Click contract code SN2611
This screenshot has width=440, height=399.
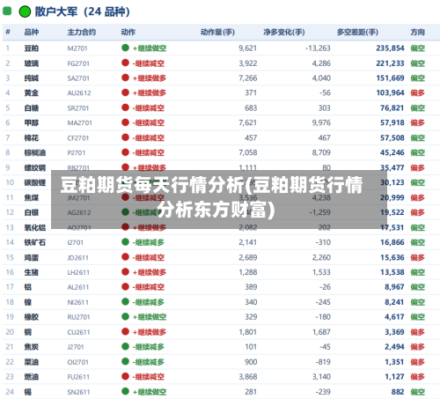pos(78,392)
